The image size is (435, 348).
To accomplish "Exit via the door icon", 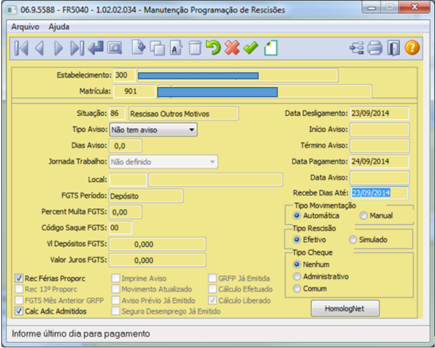I will coord(393,48).
